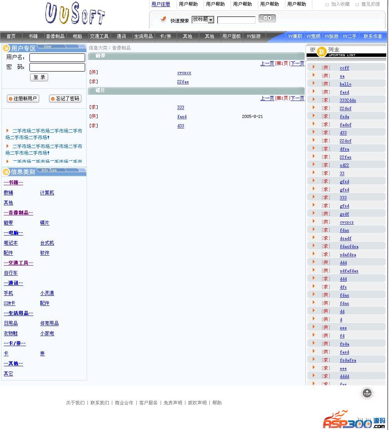
Task: Open 用户面板 in the navigation bar
Action: point(231,36)
